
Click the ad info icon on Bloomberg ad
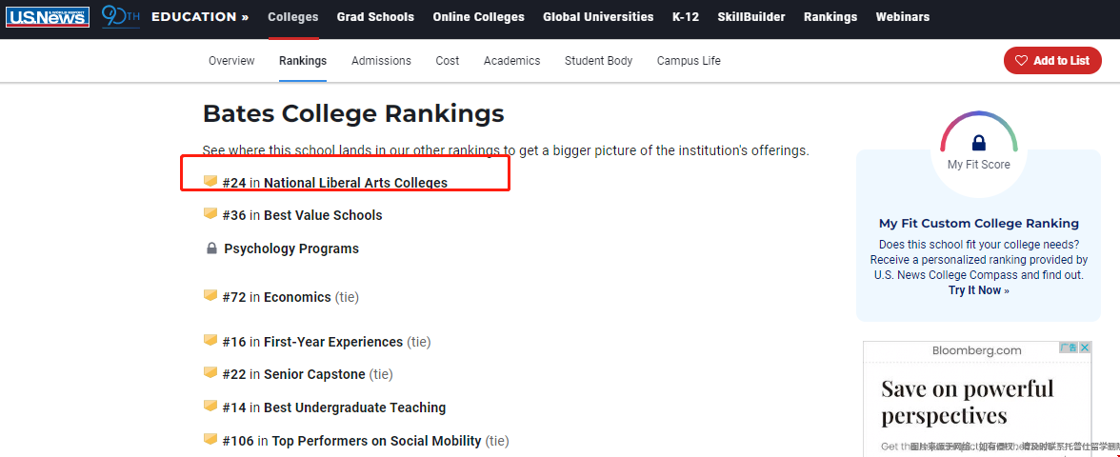[x=1069, y=348]
